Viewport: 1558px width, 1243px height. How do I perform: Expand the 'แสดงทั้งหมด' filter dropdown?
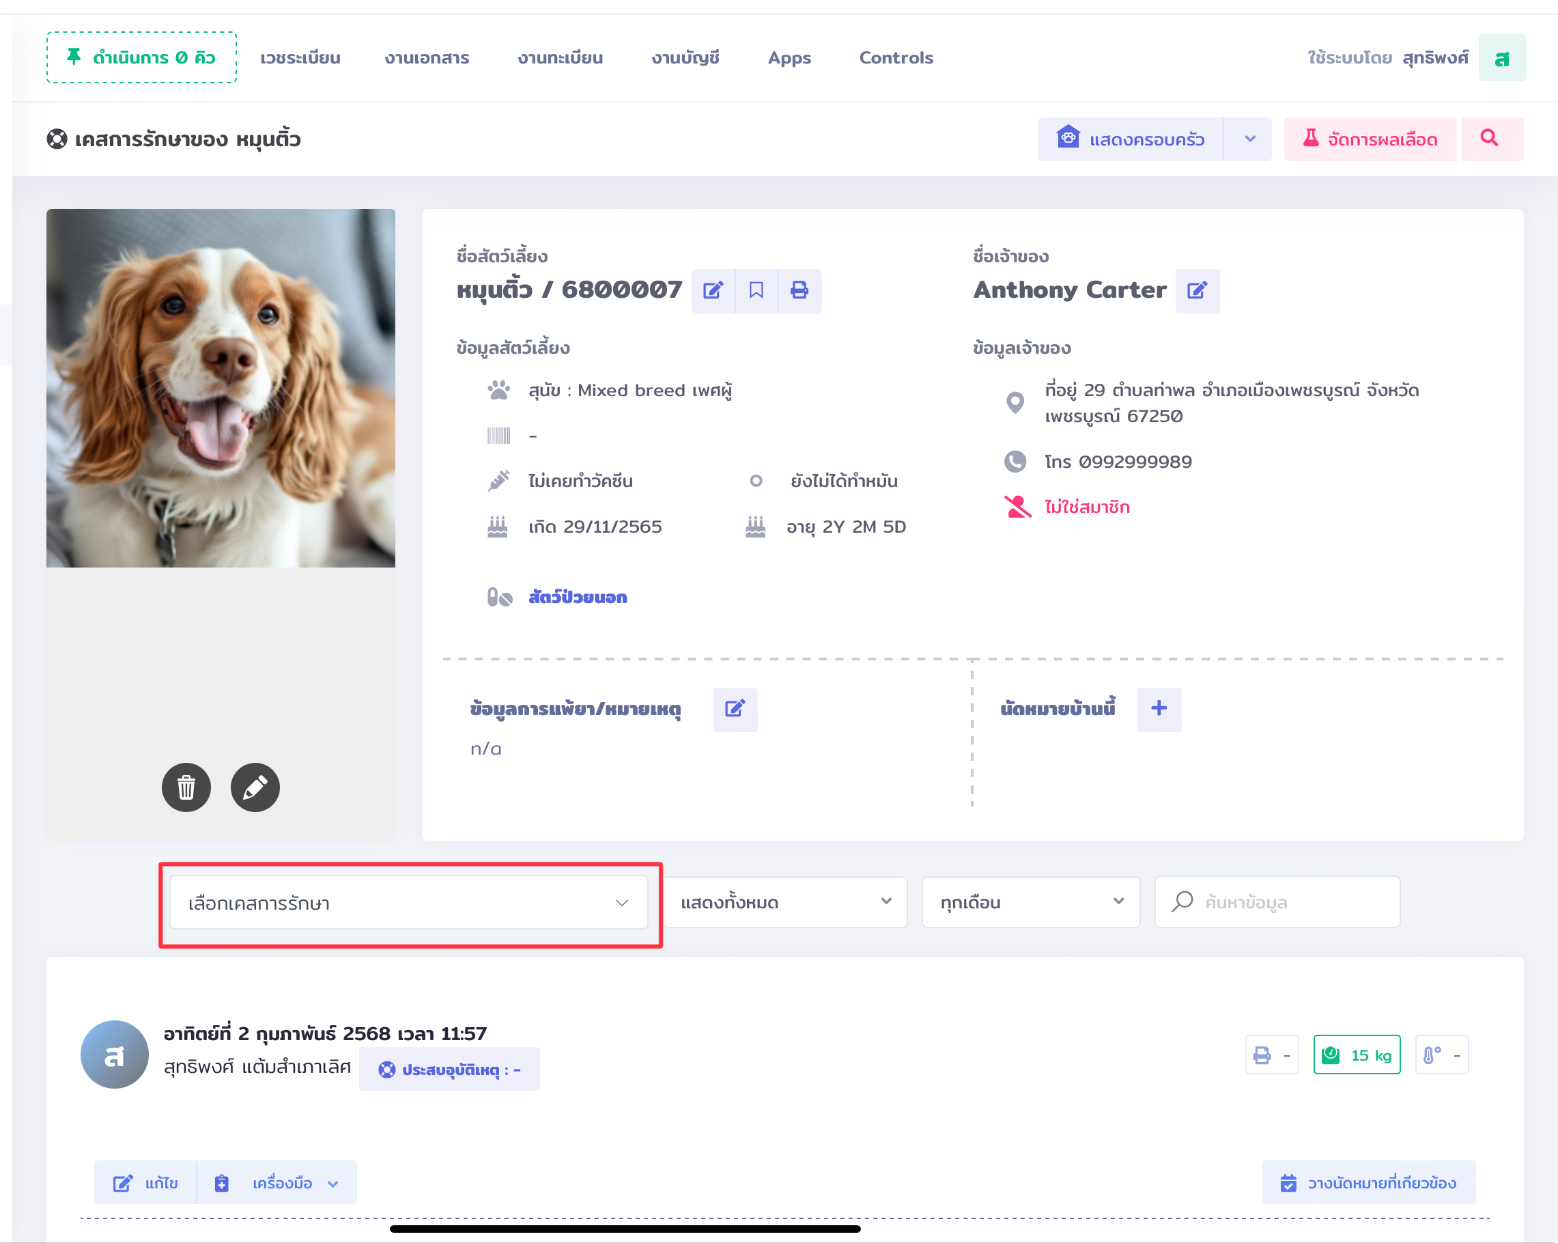784,902
